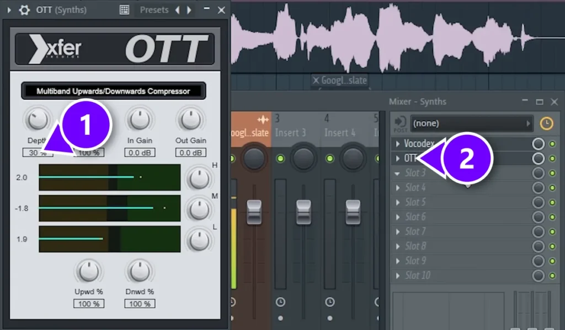Click the Insert 4 latency clock icon
Screen dimensions: 565x330
[330, 301]
